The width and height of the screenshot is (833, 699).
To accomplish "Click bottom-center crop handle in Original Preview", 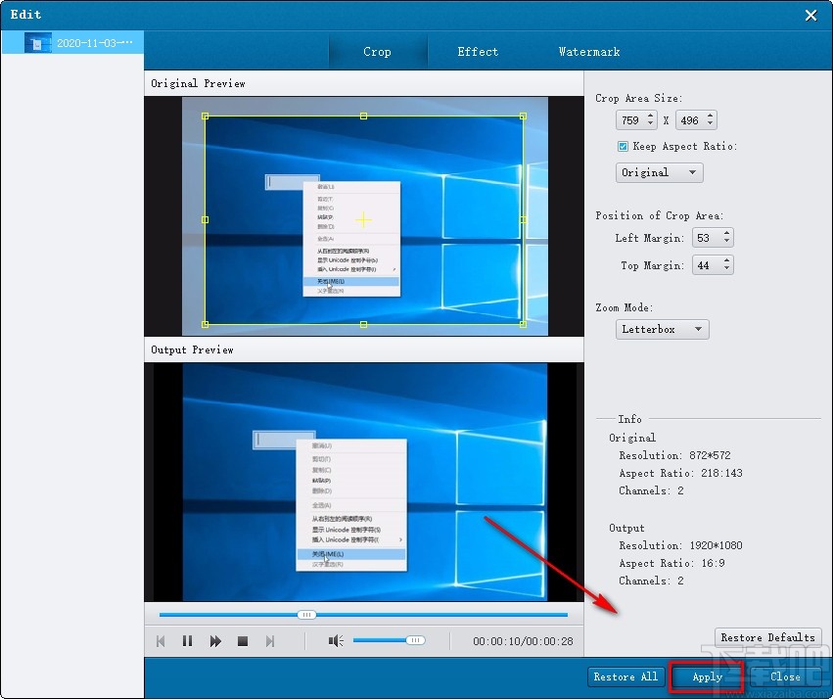I will coord(363,324).
